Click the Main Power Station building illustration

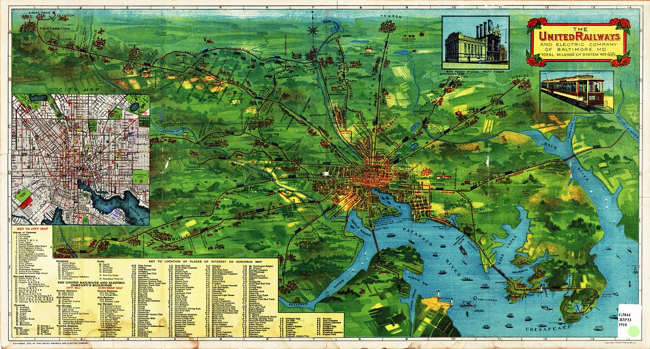coord(476,40)
